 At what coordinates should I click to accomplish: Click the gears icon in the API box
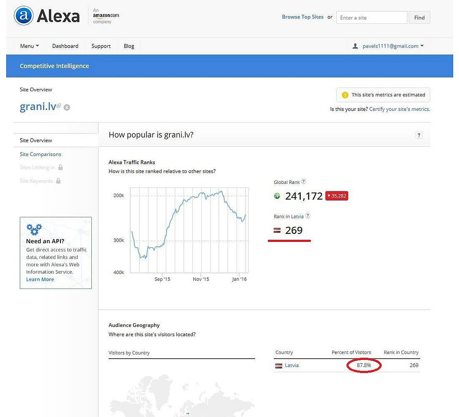[x=34, y=229]
